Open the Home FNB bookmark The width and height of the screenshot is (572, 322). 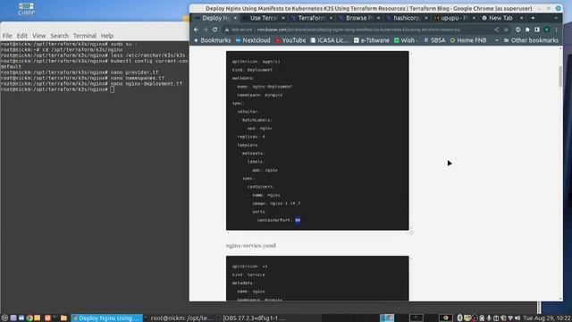(468, 40)
